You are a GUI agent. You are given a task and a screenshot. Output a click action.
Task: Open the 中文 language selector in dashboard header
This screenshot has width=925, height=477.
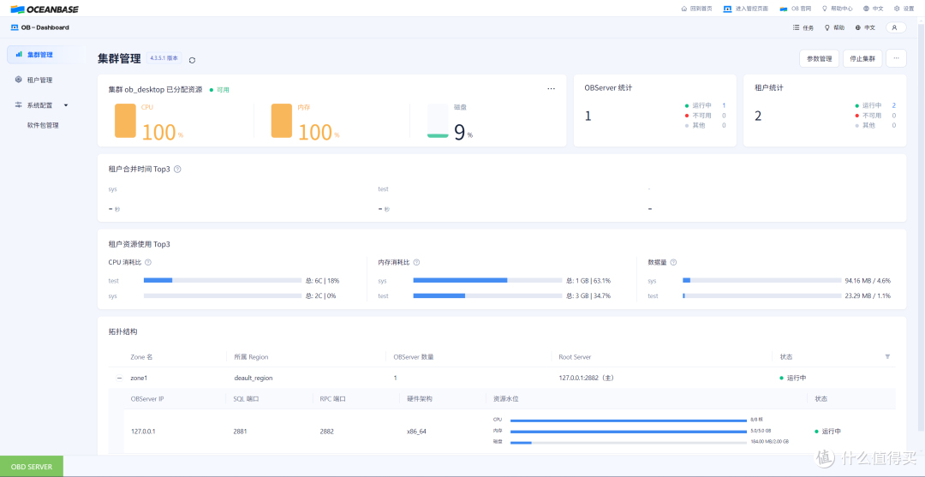(865, 27)
